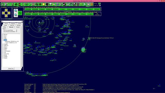
Task: Expand the 1998 VF31 tree node
Action: point(3,45)
